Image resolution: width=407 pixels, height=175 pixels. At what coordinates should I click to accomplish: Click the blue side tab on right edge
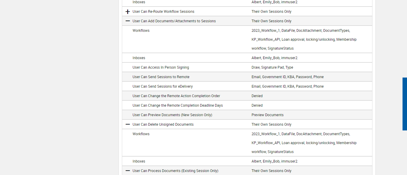pos(405,104)
